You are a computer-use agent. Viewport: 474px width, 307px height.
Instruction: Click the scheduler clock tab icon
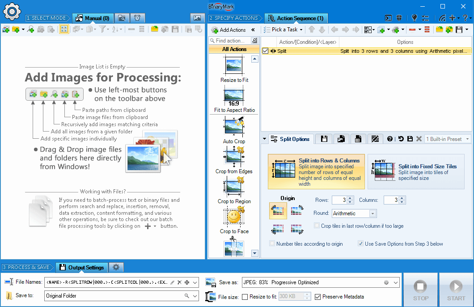pos(137,18)
